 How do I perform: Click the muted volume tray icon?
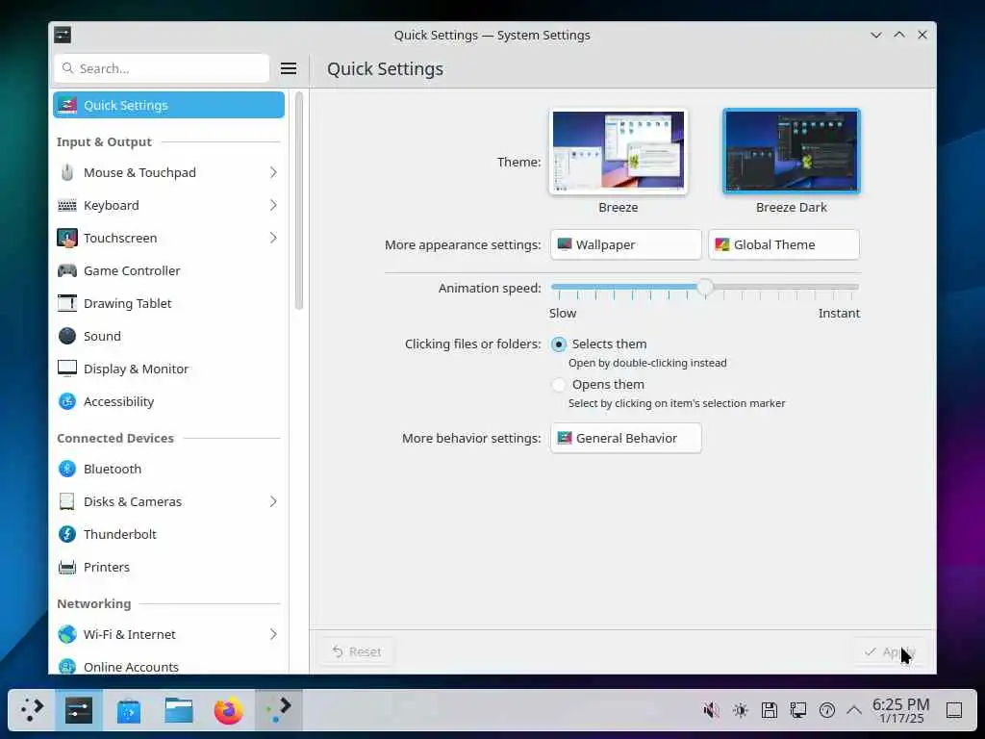711,711
